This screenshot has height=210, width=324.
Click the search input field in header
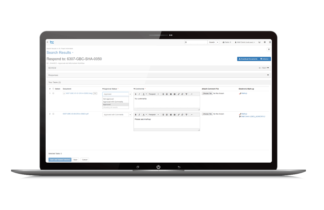[196, 42]
